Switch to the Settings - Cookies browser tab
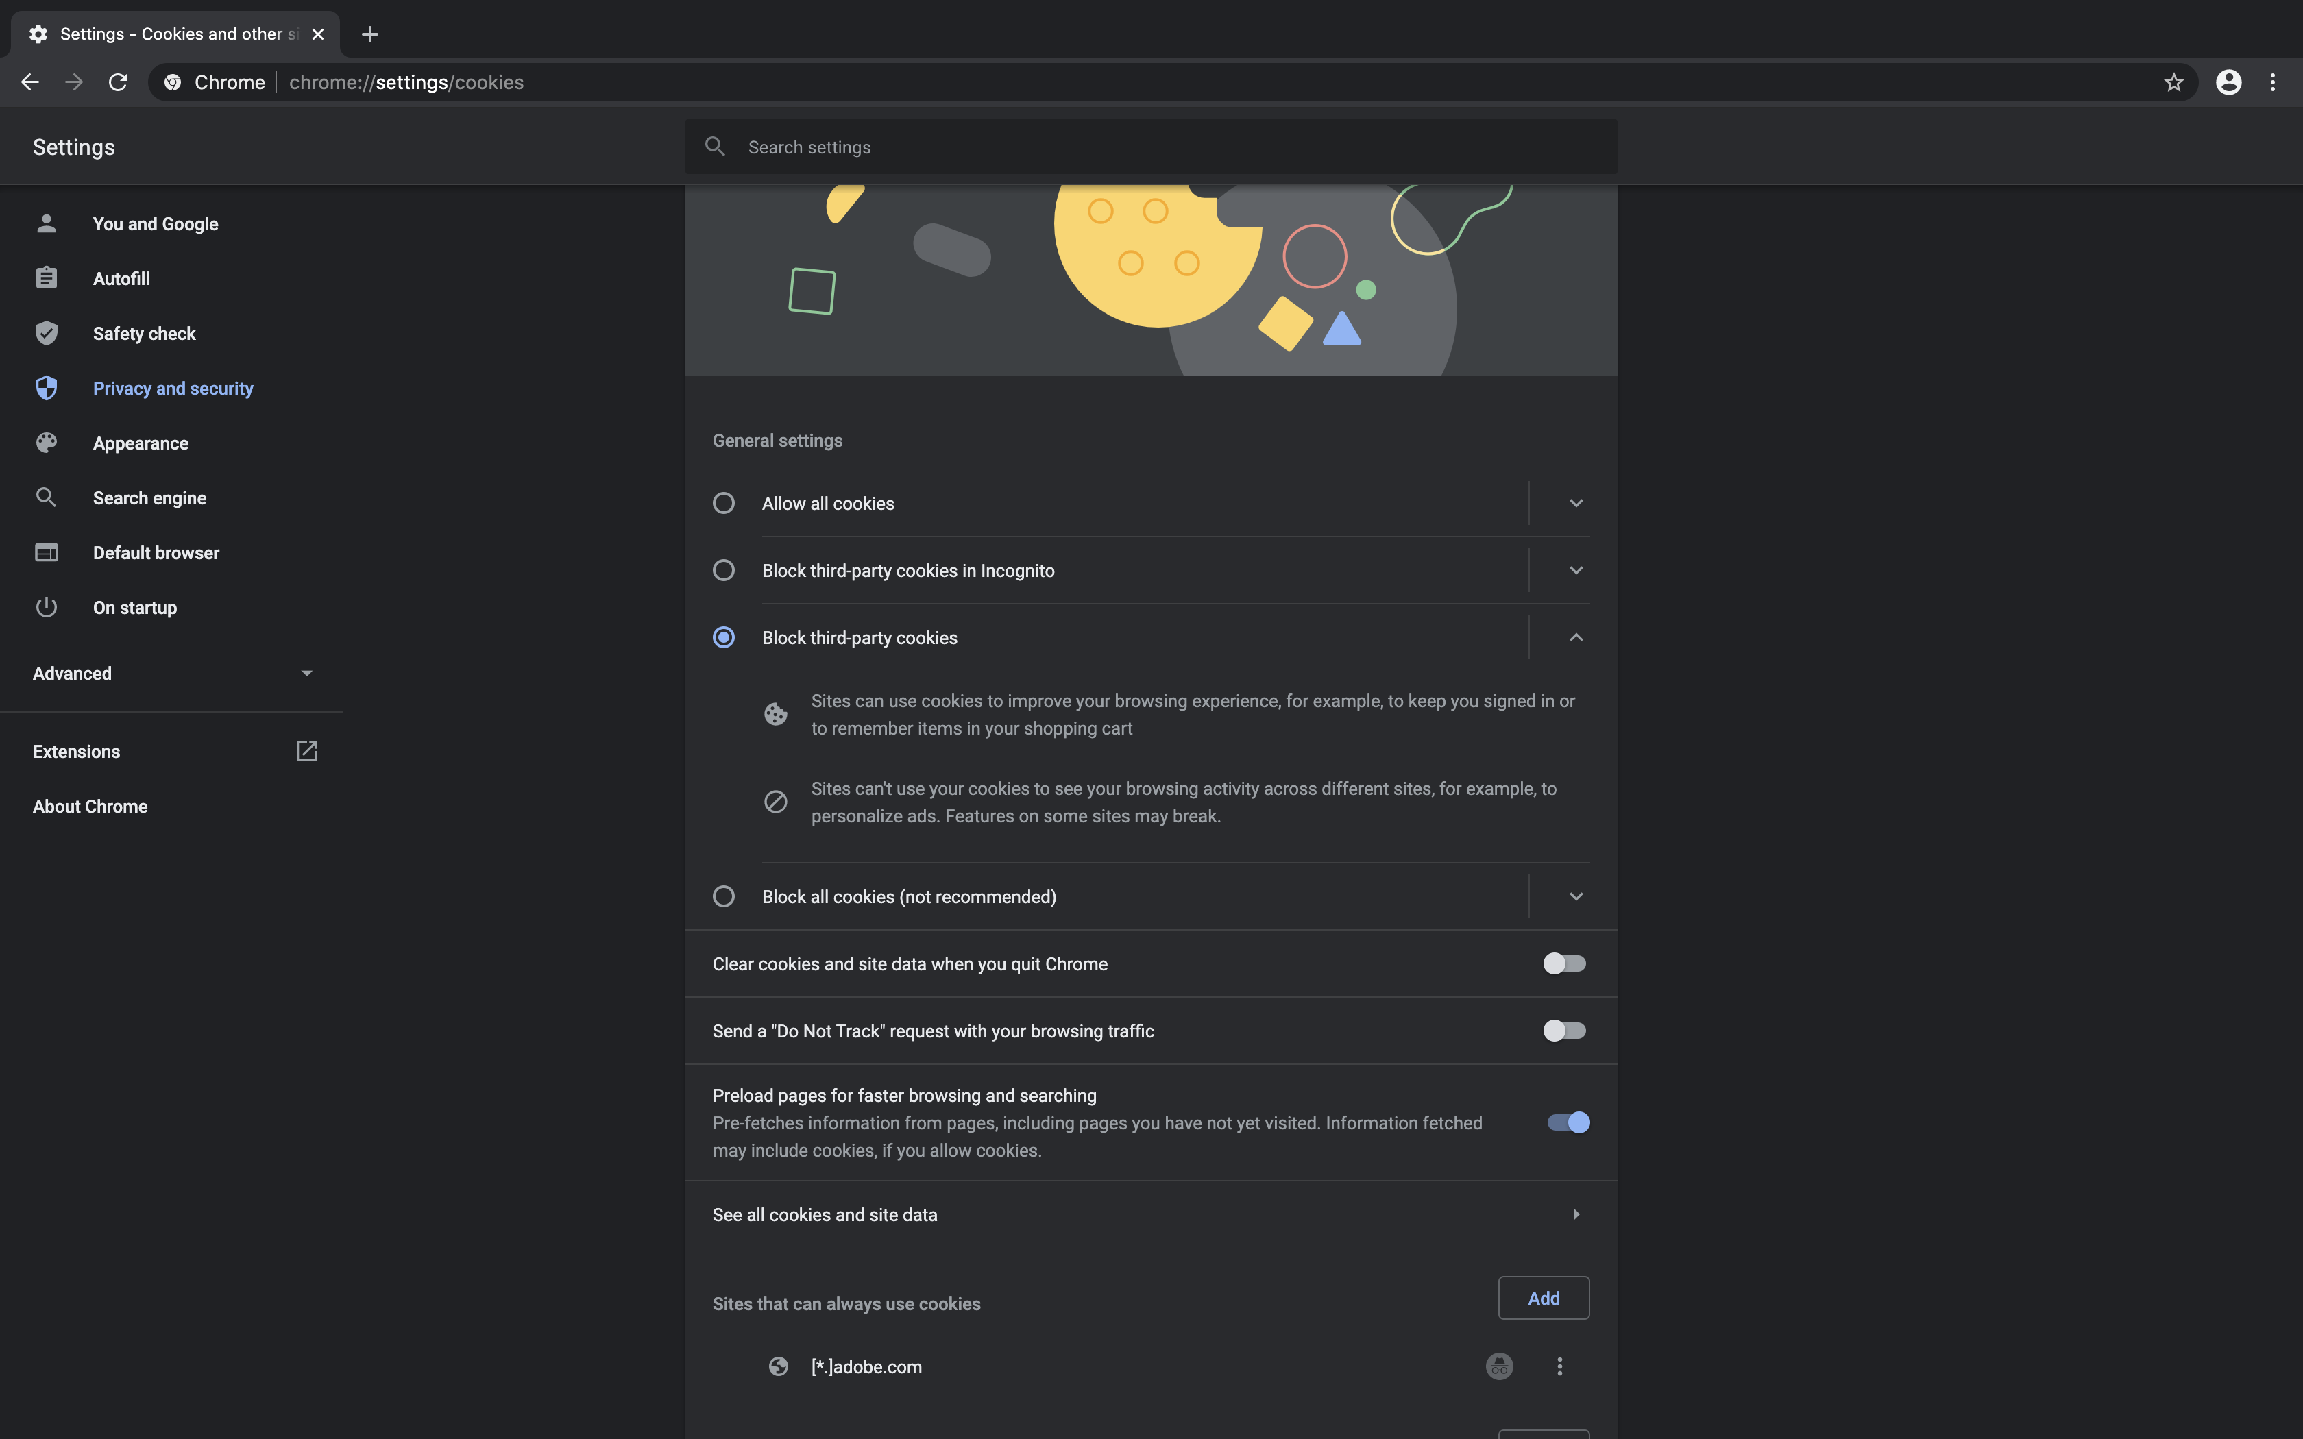Viewport: 2303px width, 1439px height. coord(171,34)
